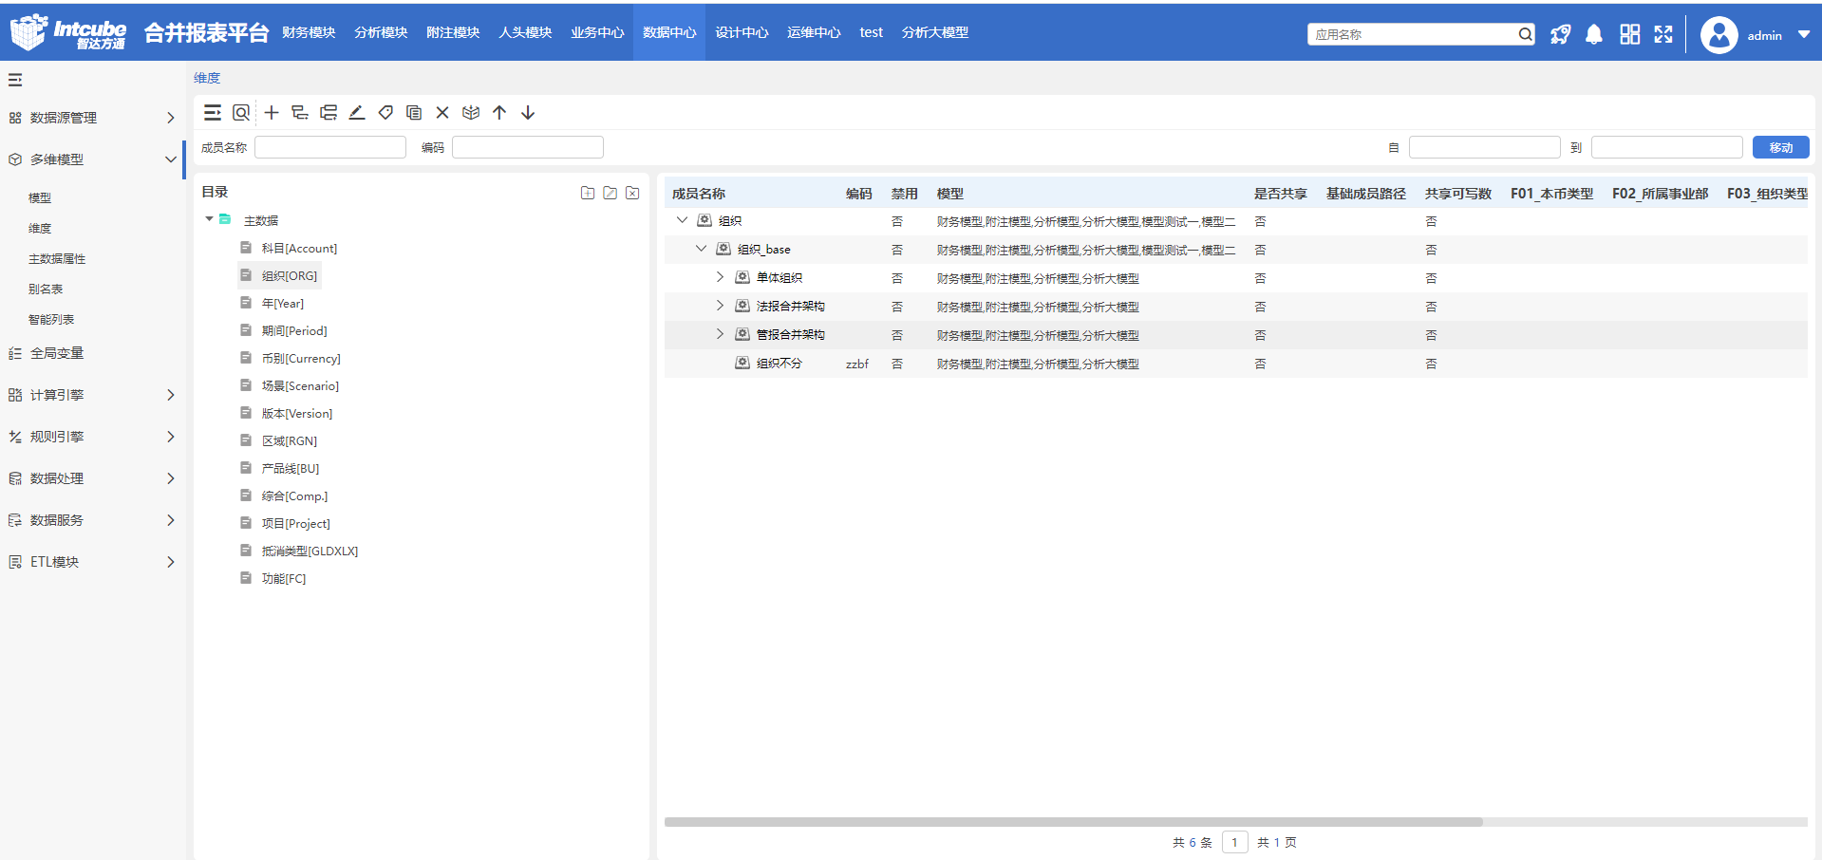This screenshot has height=860, width=1822.
Task: Open the notifications bell icon
Action: [1594, 35]
